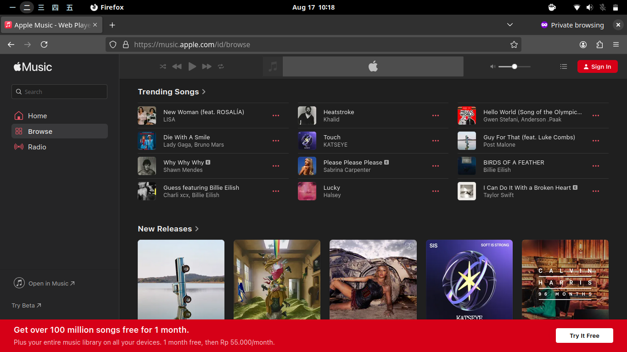Screen dimensions: 627x352
Task: Focus the Search field in sidebar
Action: click(59, 92)
